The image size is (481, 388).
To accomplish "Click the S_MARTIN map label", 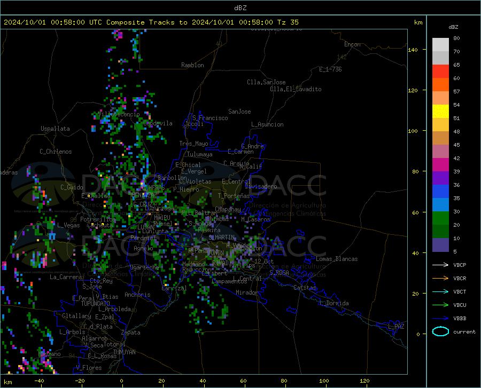I will point(221,237).
